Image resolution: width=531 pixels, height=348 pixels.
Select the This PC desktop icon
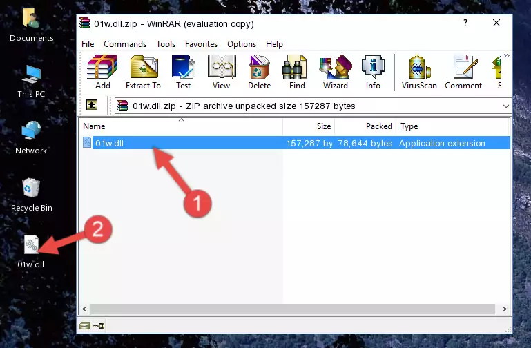[31, 81]
